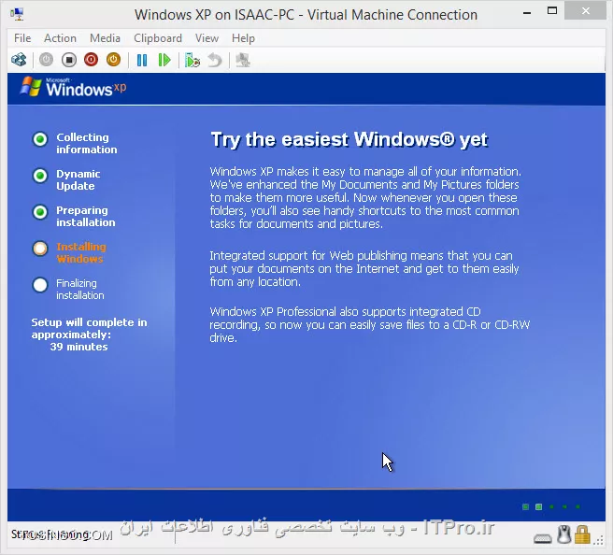Click "Try the easiest Windows® yet" heading
Image resolution: width=613 pixels, height=555 pixels.
[349, 139]
